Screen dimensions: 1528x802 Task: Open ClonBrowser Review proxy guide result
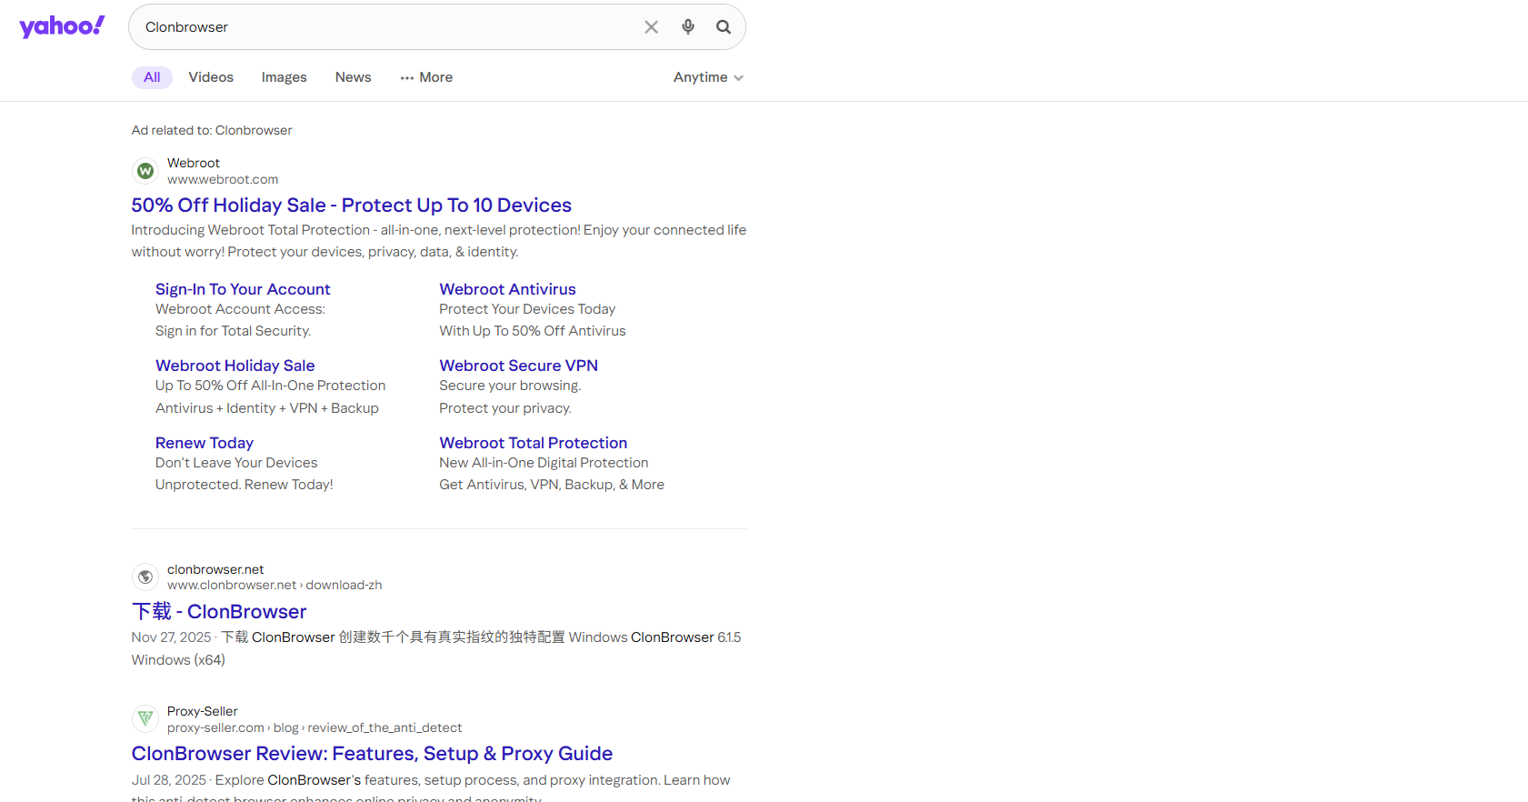tap(372, 754)
